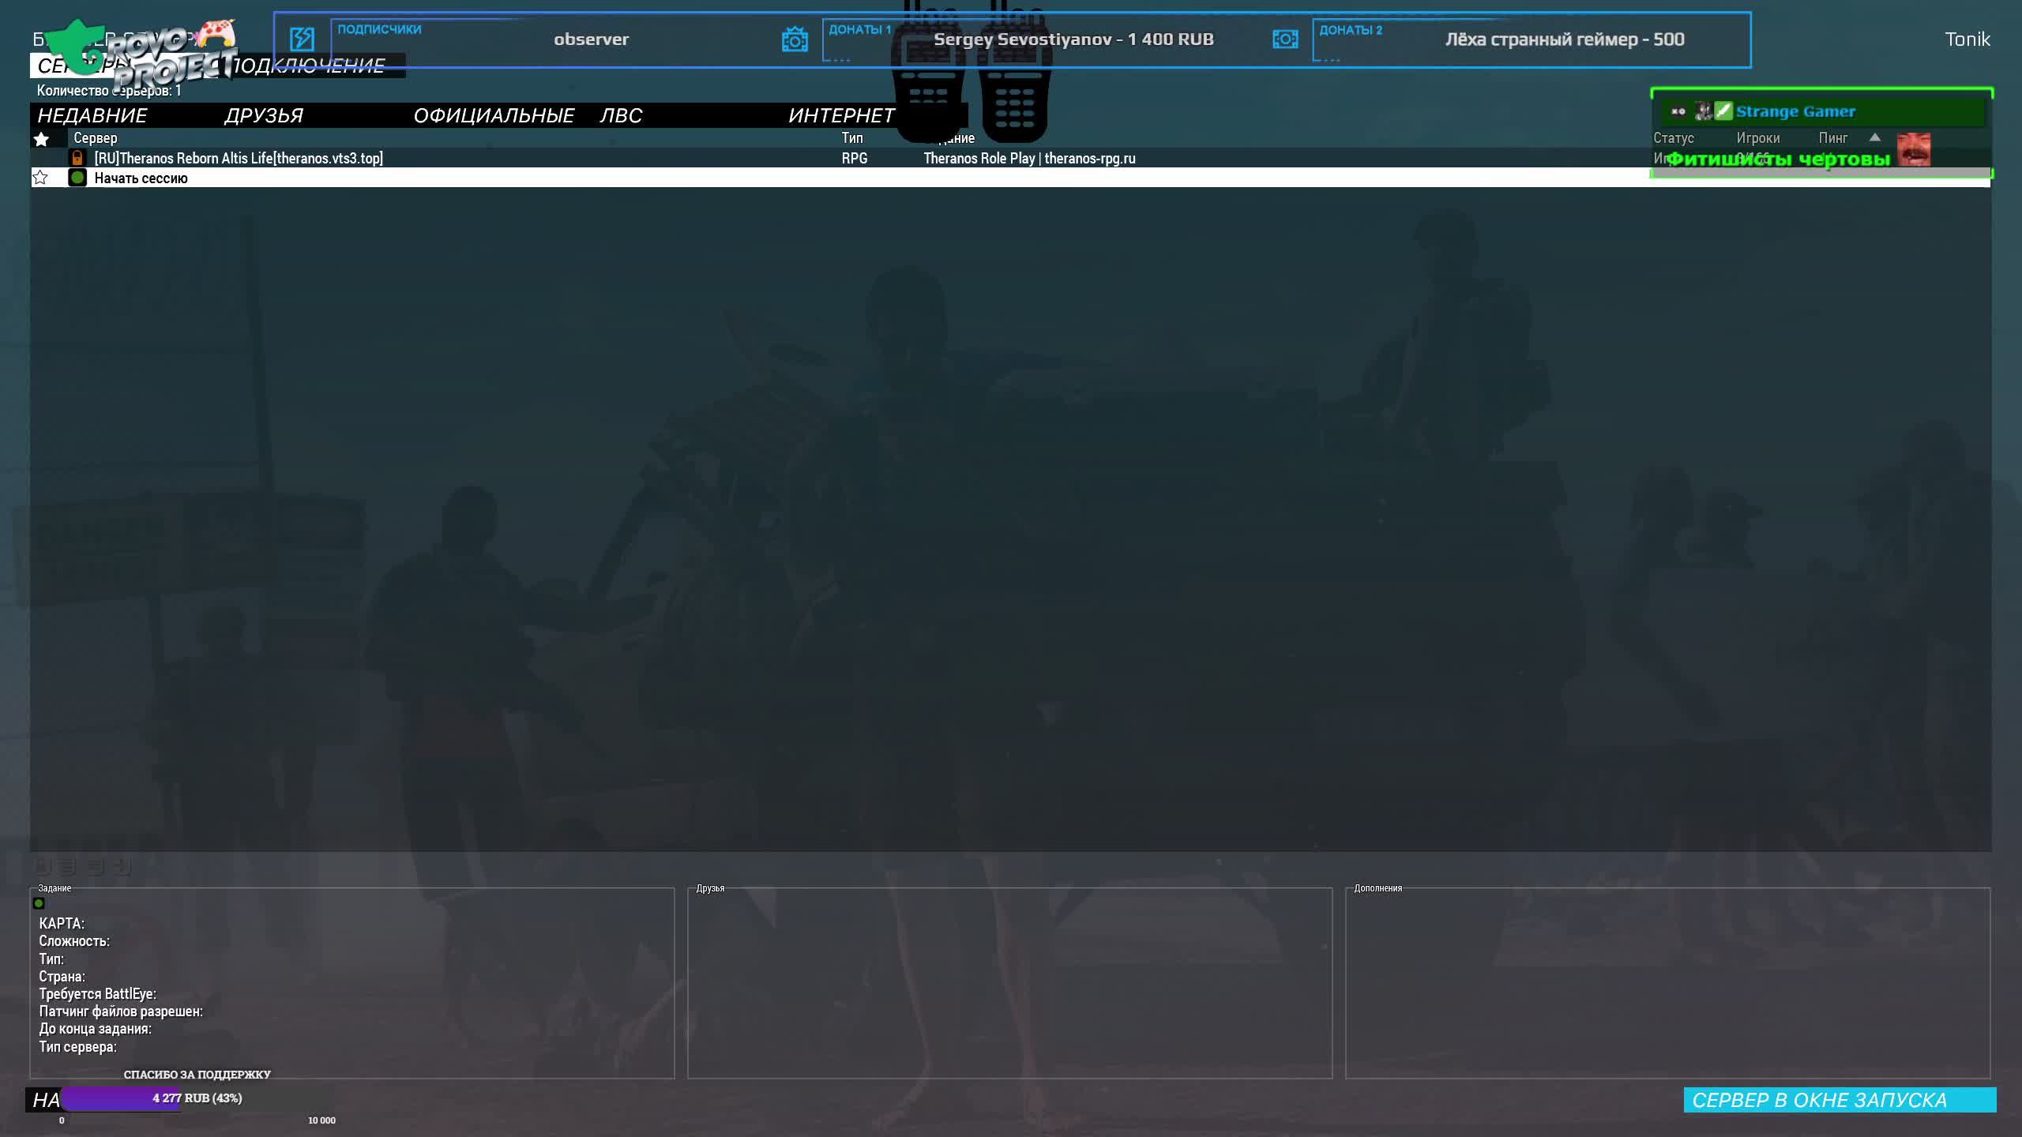Image resolution: width=2022 pixels, height=1137 pixels.
Task: Click the lightning subscribers icon
Action: pos(302,39)
